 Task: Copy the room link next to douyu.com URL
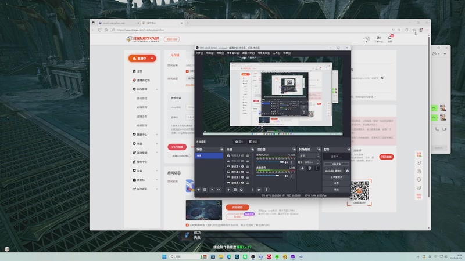pyautogui.click(x=382, y=78)
